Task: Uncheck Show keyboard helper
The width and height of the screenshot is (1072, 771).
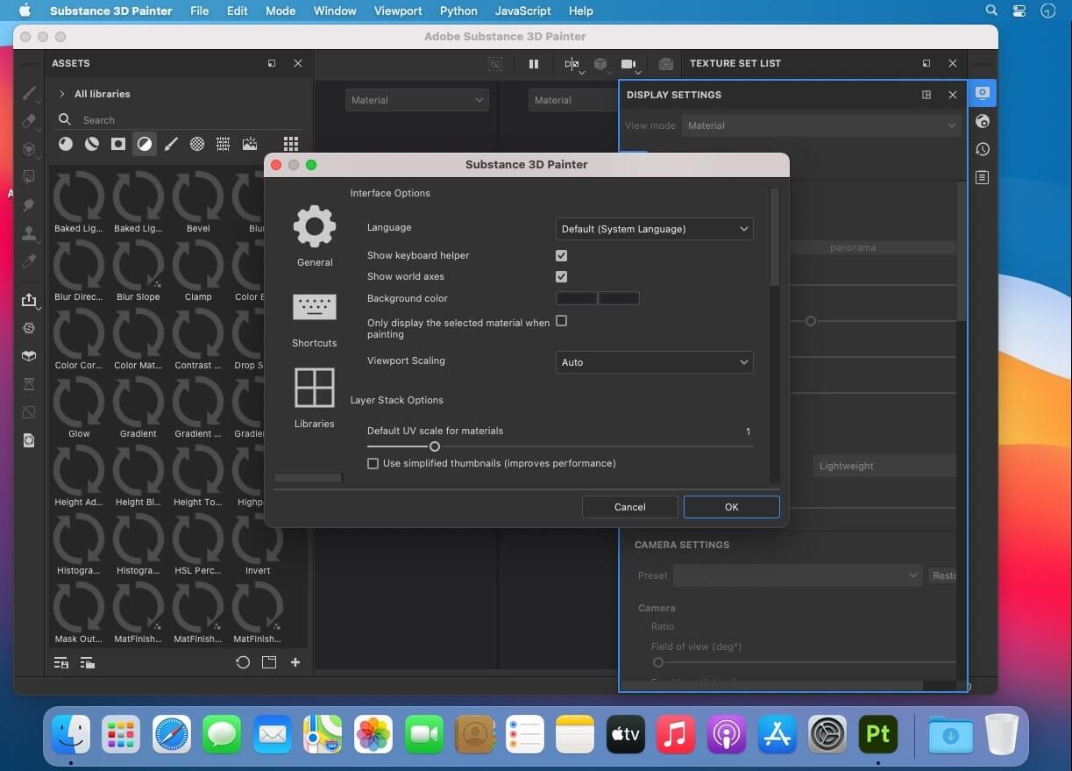Action: (561, 255)
